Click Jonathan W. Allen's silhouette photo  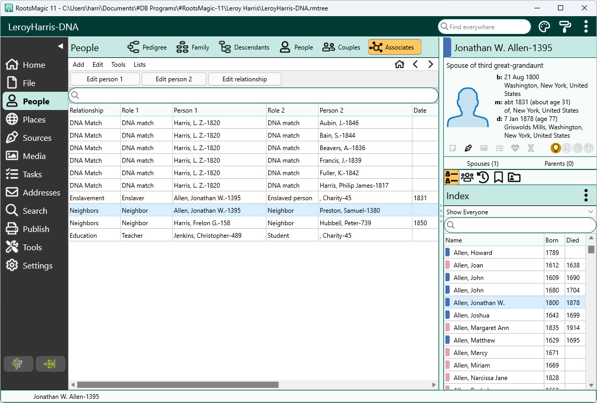468,107
